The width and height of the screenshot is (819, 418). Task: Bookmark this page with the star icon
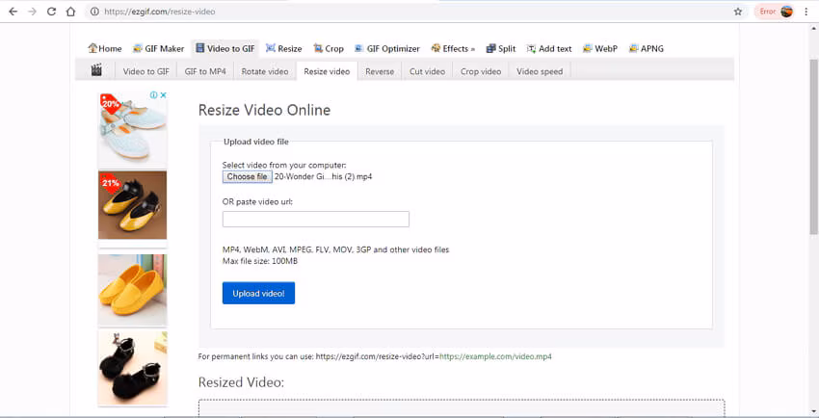click(x=738, y=12)
